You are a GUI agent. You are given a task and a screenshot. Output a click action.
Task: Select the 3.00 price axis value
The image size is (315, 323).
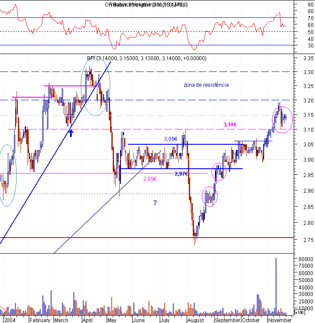click(x=308, y=160)
